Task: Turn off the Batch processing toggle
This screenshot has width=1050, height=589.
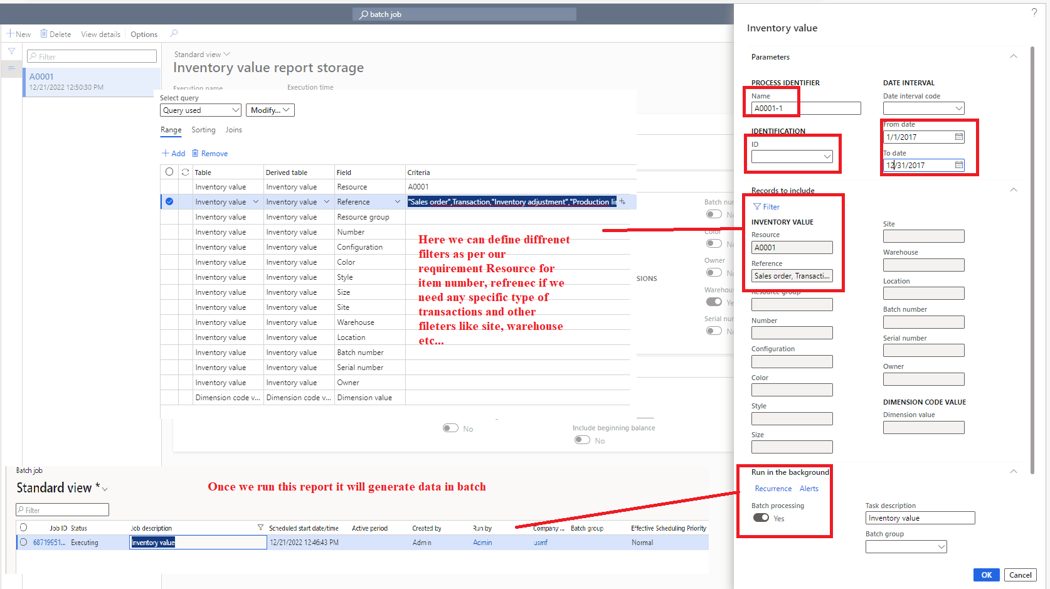Action: (761, 517)
